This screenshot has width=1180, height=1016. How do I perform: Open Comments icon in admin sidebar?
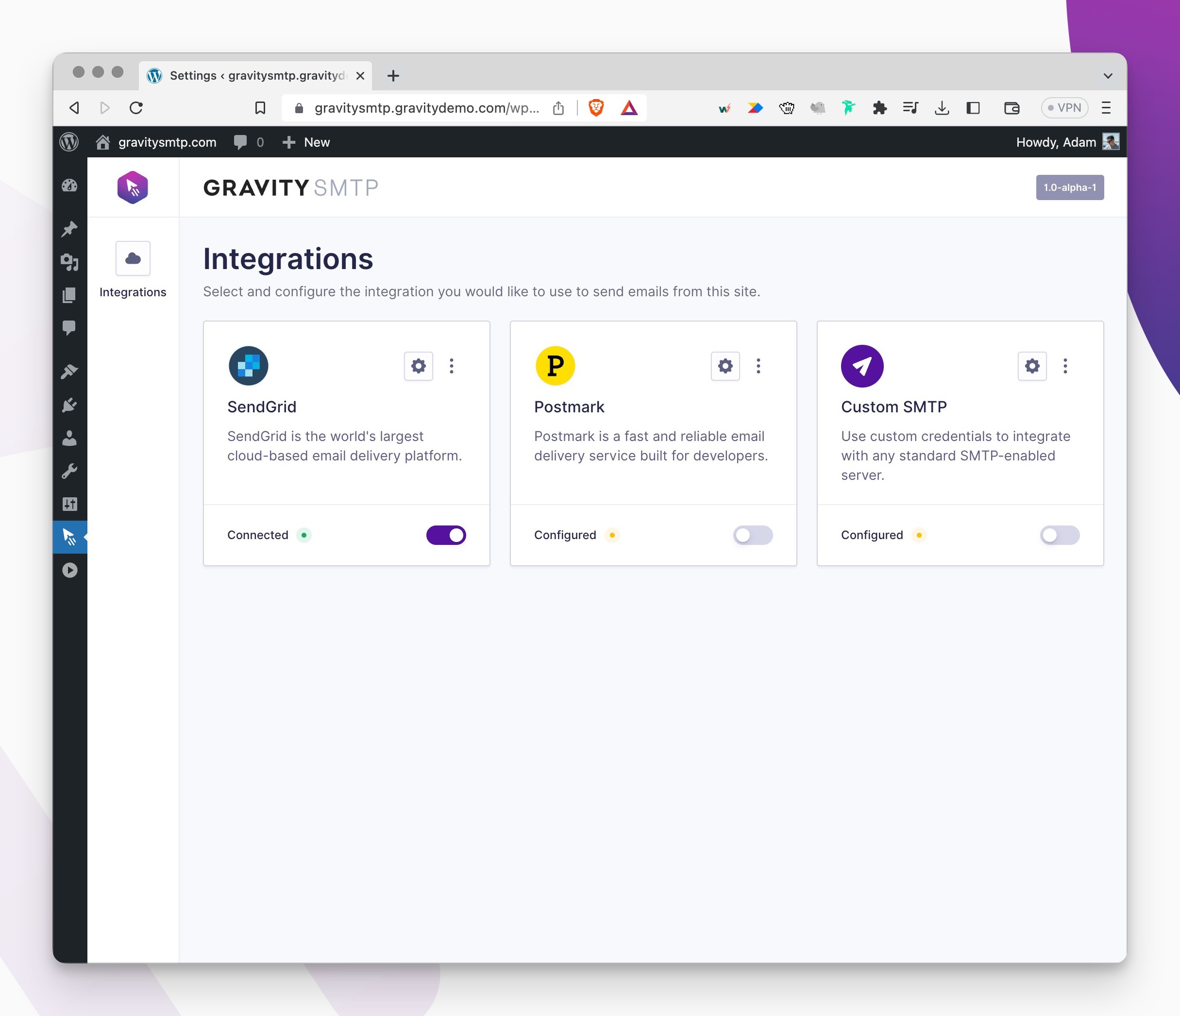[x=69, y=328]
